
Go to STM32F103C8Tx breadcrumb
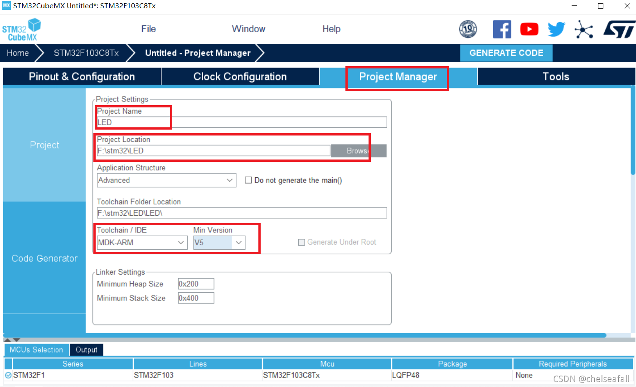point(86,53)
